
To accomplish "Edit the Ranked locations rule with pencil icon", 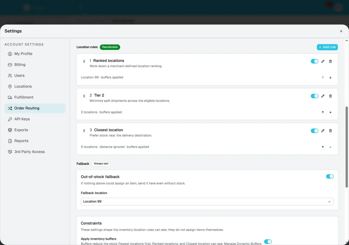I will 323,61.
